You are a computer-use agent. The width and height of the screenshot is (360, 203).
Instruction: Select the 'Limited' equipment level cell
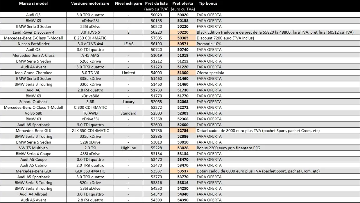(x=128, y=73)
